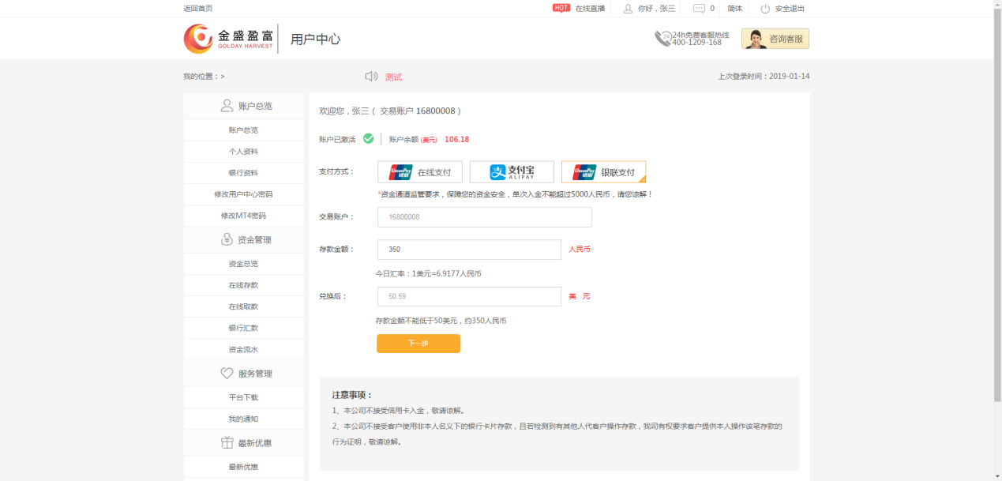The width and height of the screenshot is (1002, 481).
Task: Open 银行资料 in sidebar
Action: coord(243,173)
